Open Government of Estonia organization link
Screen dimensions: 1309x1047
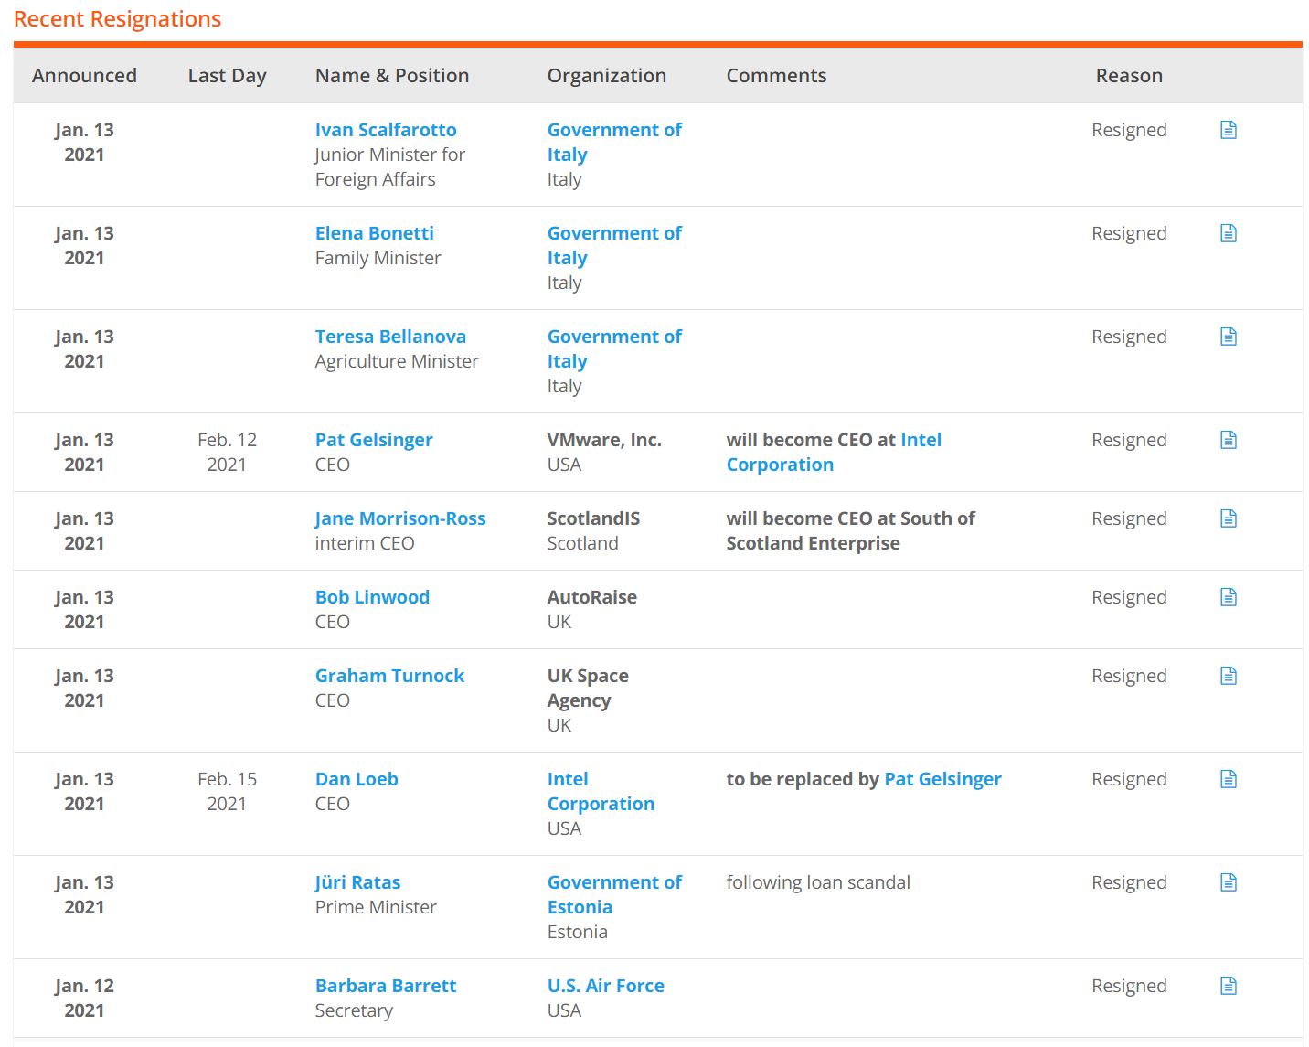[x=614, y=894]
